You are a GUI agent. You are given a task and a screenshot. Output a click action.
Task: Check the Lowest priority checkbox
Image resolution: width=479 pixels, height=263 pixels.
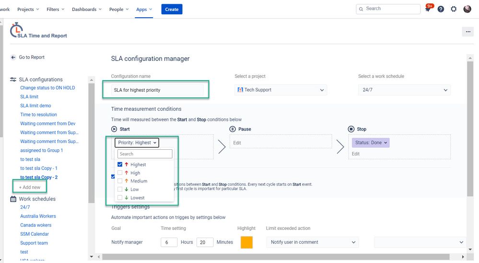point(120,198)
